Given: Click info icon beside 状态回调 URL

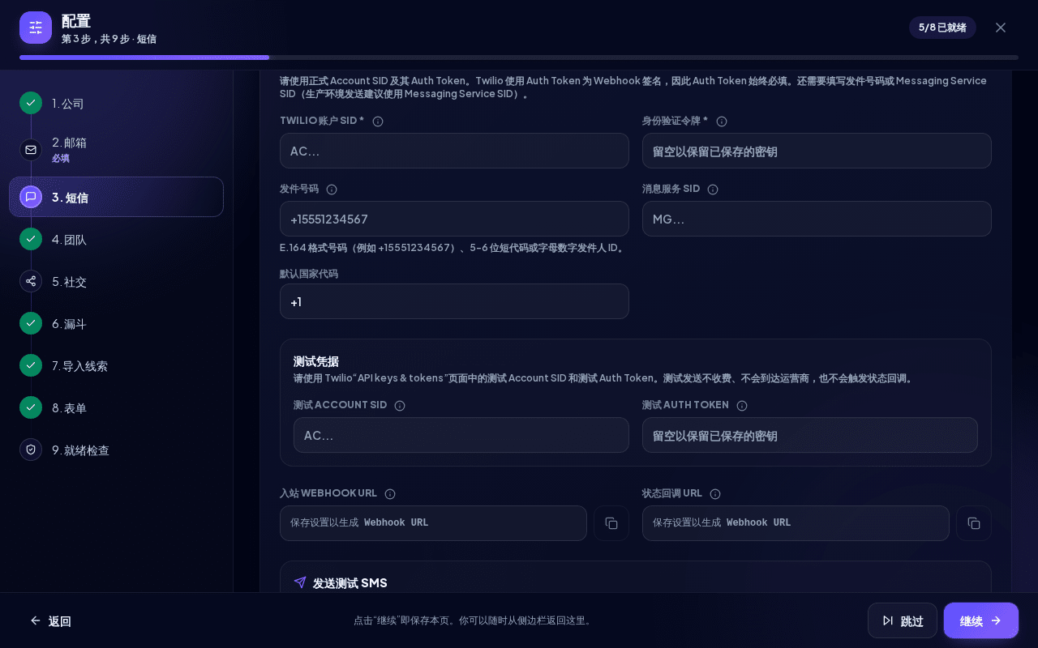Looking at the screenshot, I should click(x=715, y=494).
